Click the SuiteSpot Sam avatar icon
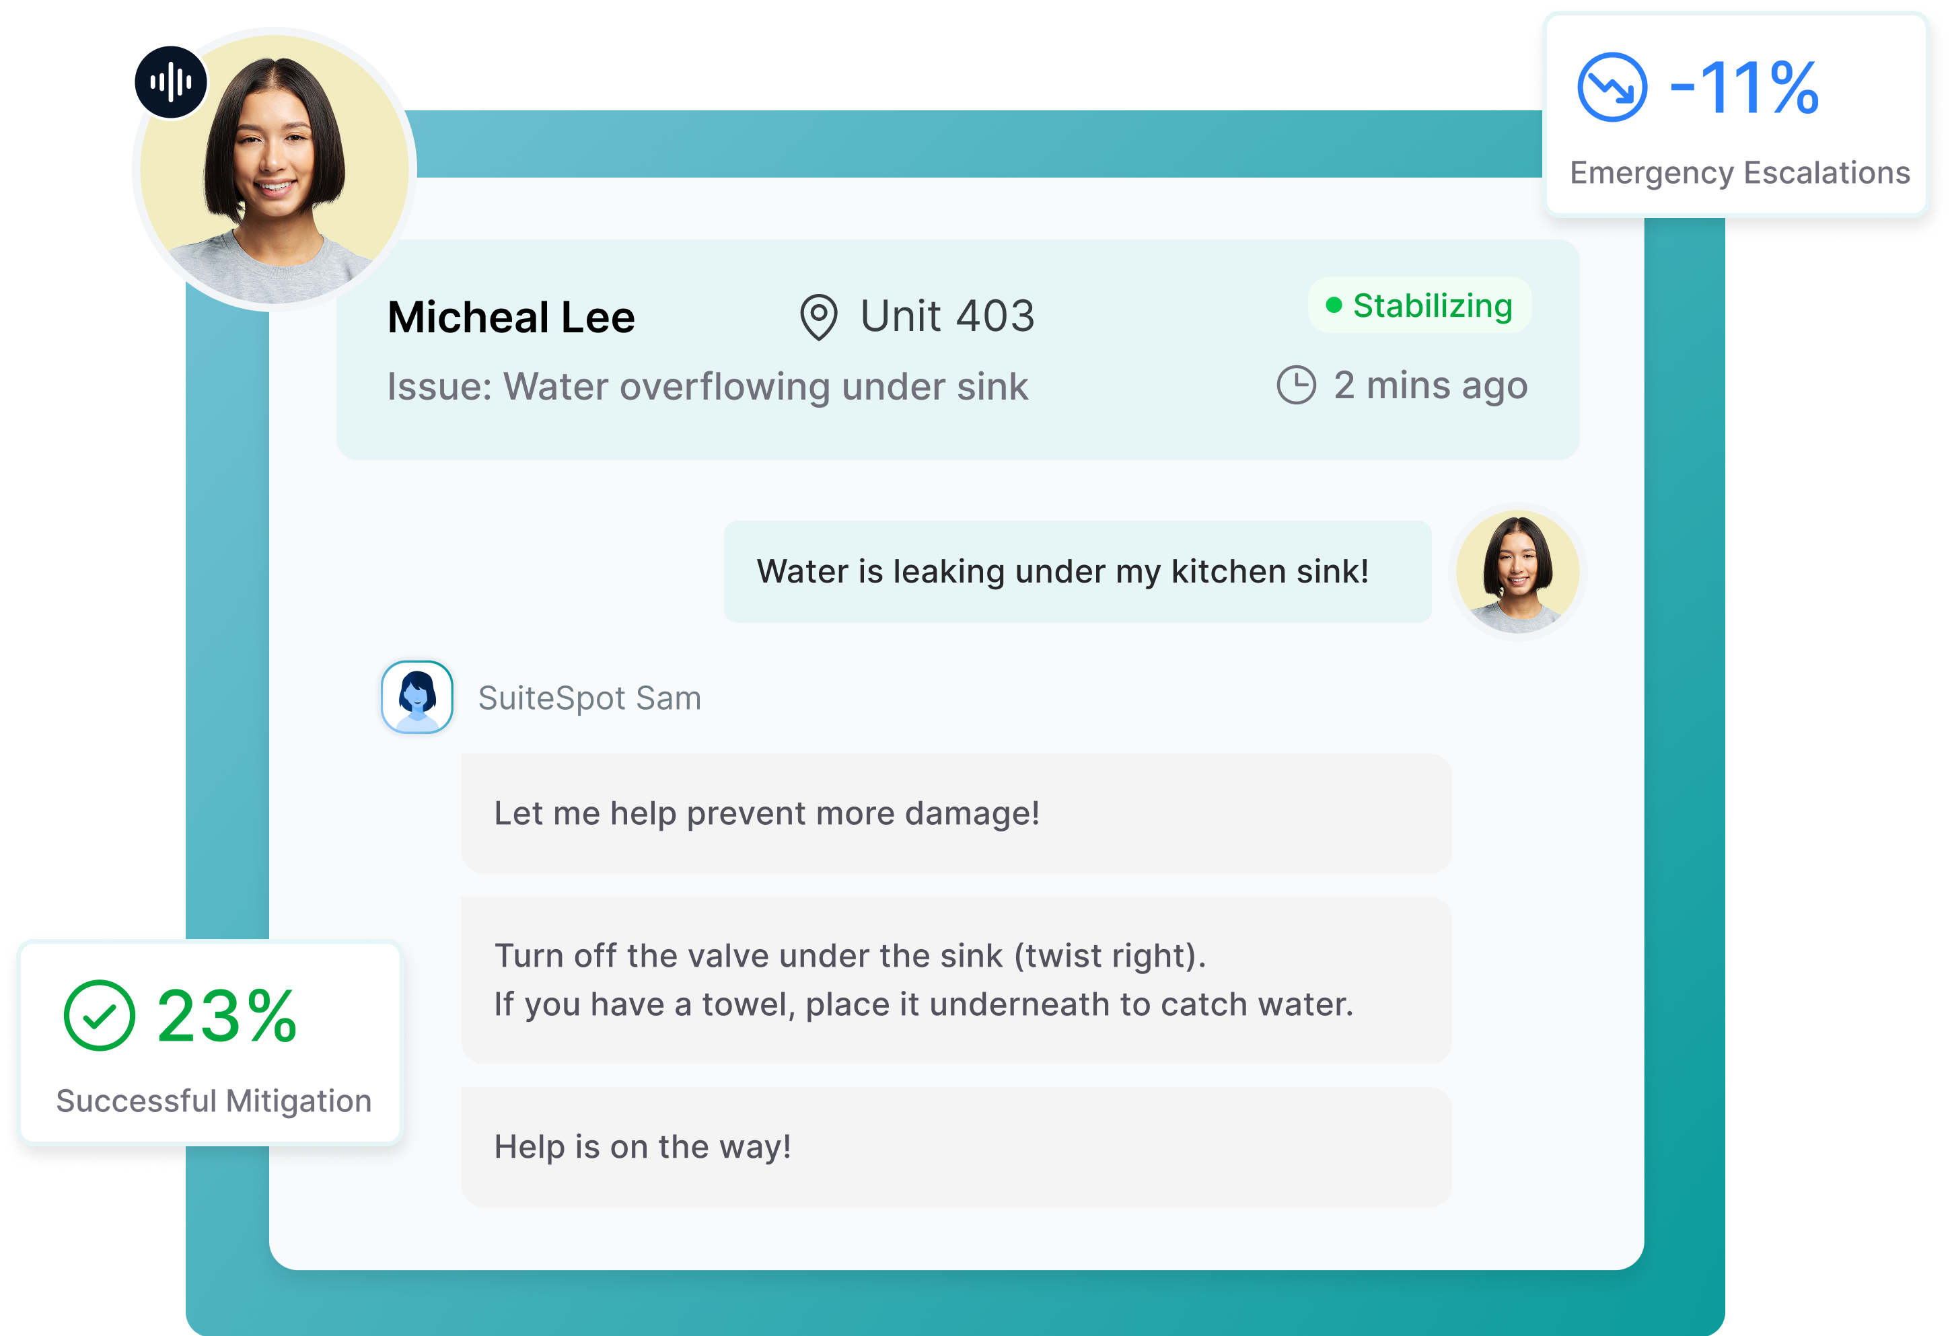Viewport: 1950px width, 1336px height. (417, 697)
